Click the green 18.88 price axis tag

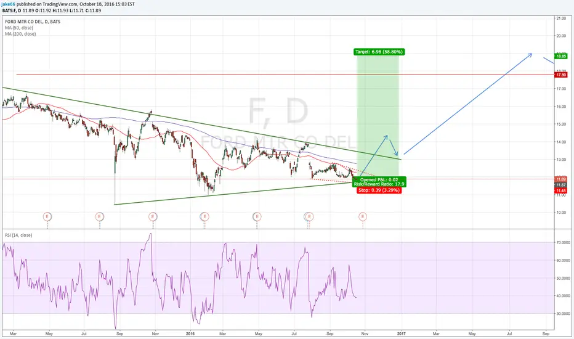(561, 56)
